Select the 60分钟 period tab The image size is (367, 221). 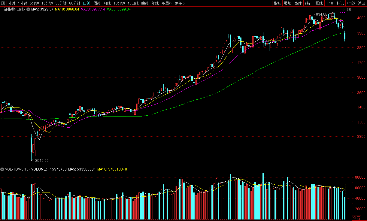74,3
